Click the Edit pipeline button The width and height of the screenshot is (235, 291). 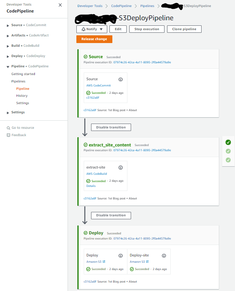pyautogui.click(x=118, y=29)
